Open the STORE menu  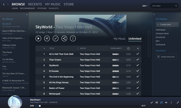pyautogui.click(x=69, y=4)
